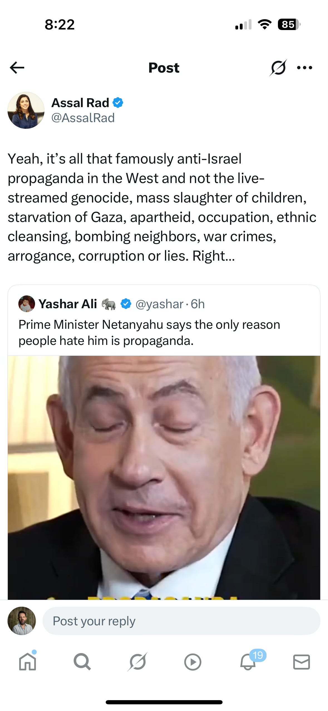Open the video play tab
The height and width of the screenshot is (711, 328).
(x=193, y=662)
